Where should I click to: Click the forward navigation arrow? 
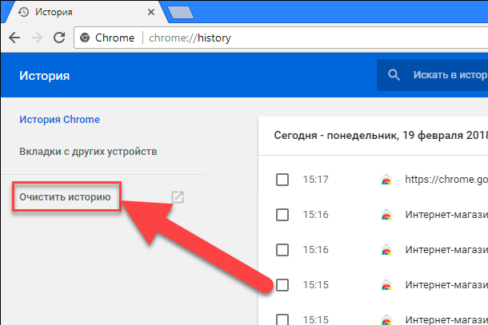[37, 38]
